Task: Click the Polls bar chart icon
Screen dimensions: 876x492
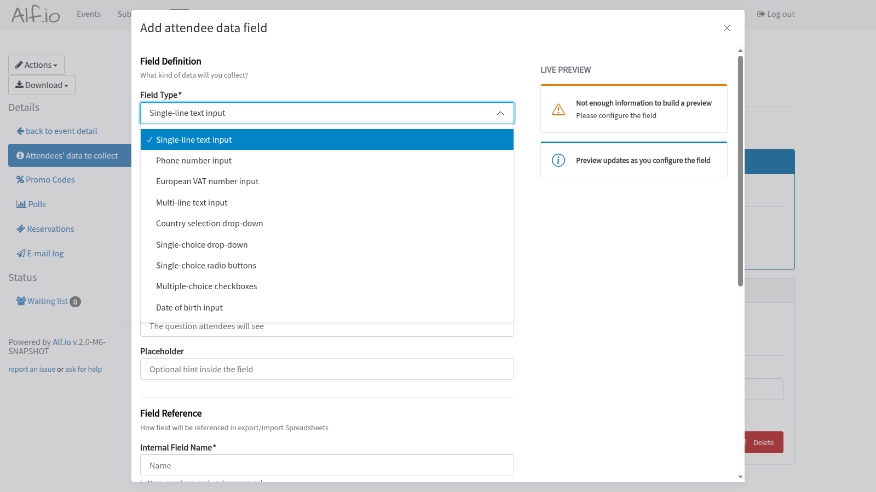Action: pos(21,204)
